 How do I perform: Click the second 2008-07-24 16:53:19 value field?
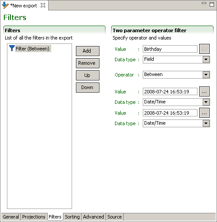click(170, 113)
